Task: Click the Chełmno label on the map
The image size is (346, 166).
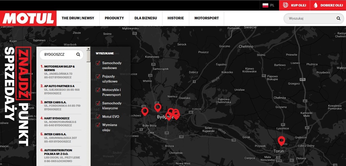Action: [246, 47]
